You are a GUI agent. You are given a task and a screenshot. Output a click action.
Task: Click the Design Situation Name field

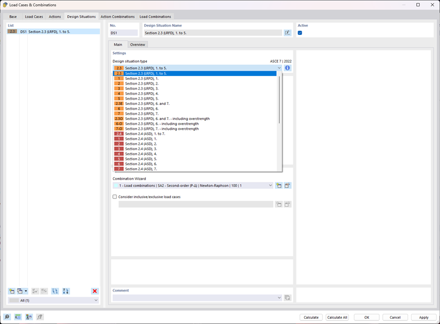213,33
